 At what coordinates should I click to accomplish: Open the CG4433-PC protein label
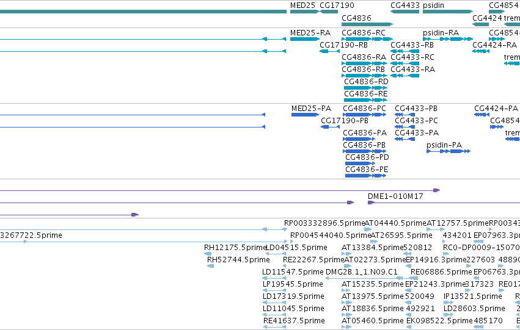(x=416, y=121)
